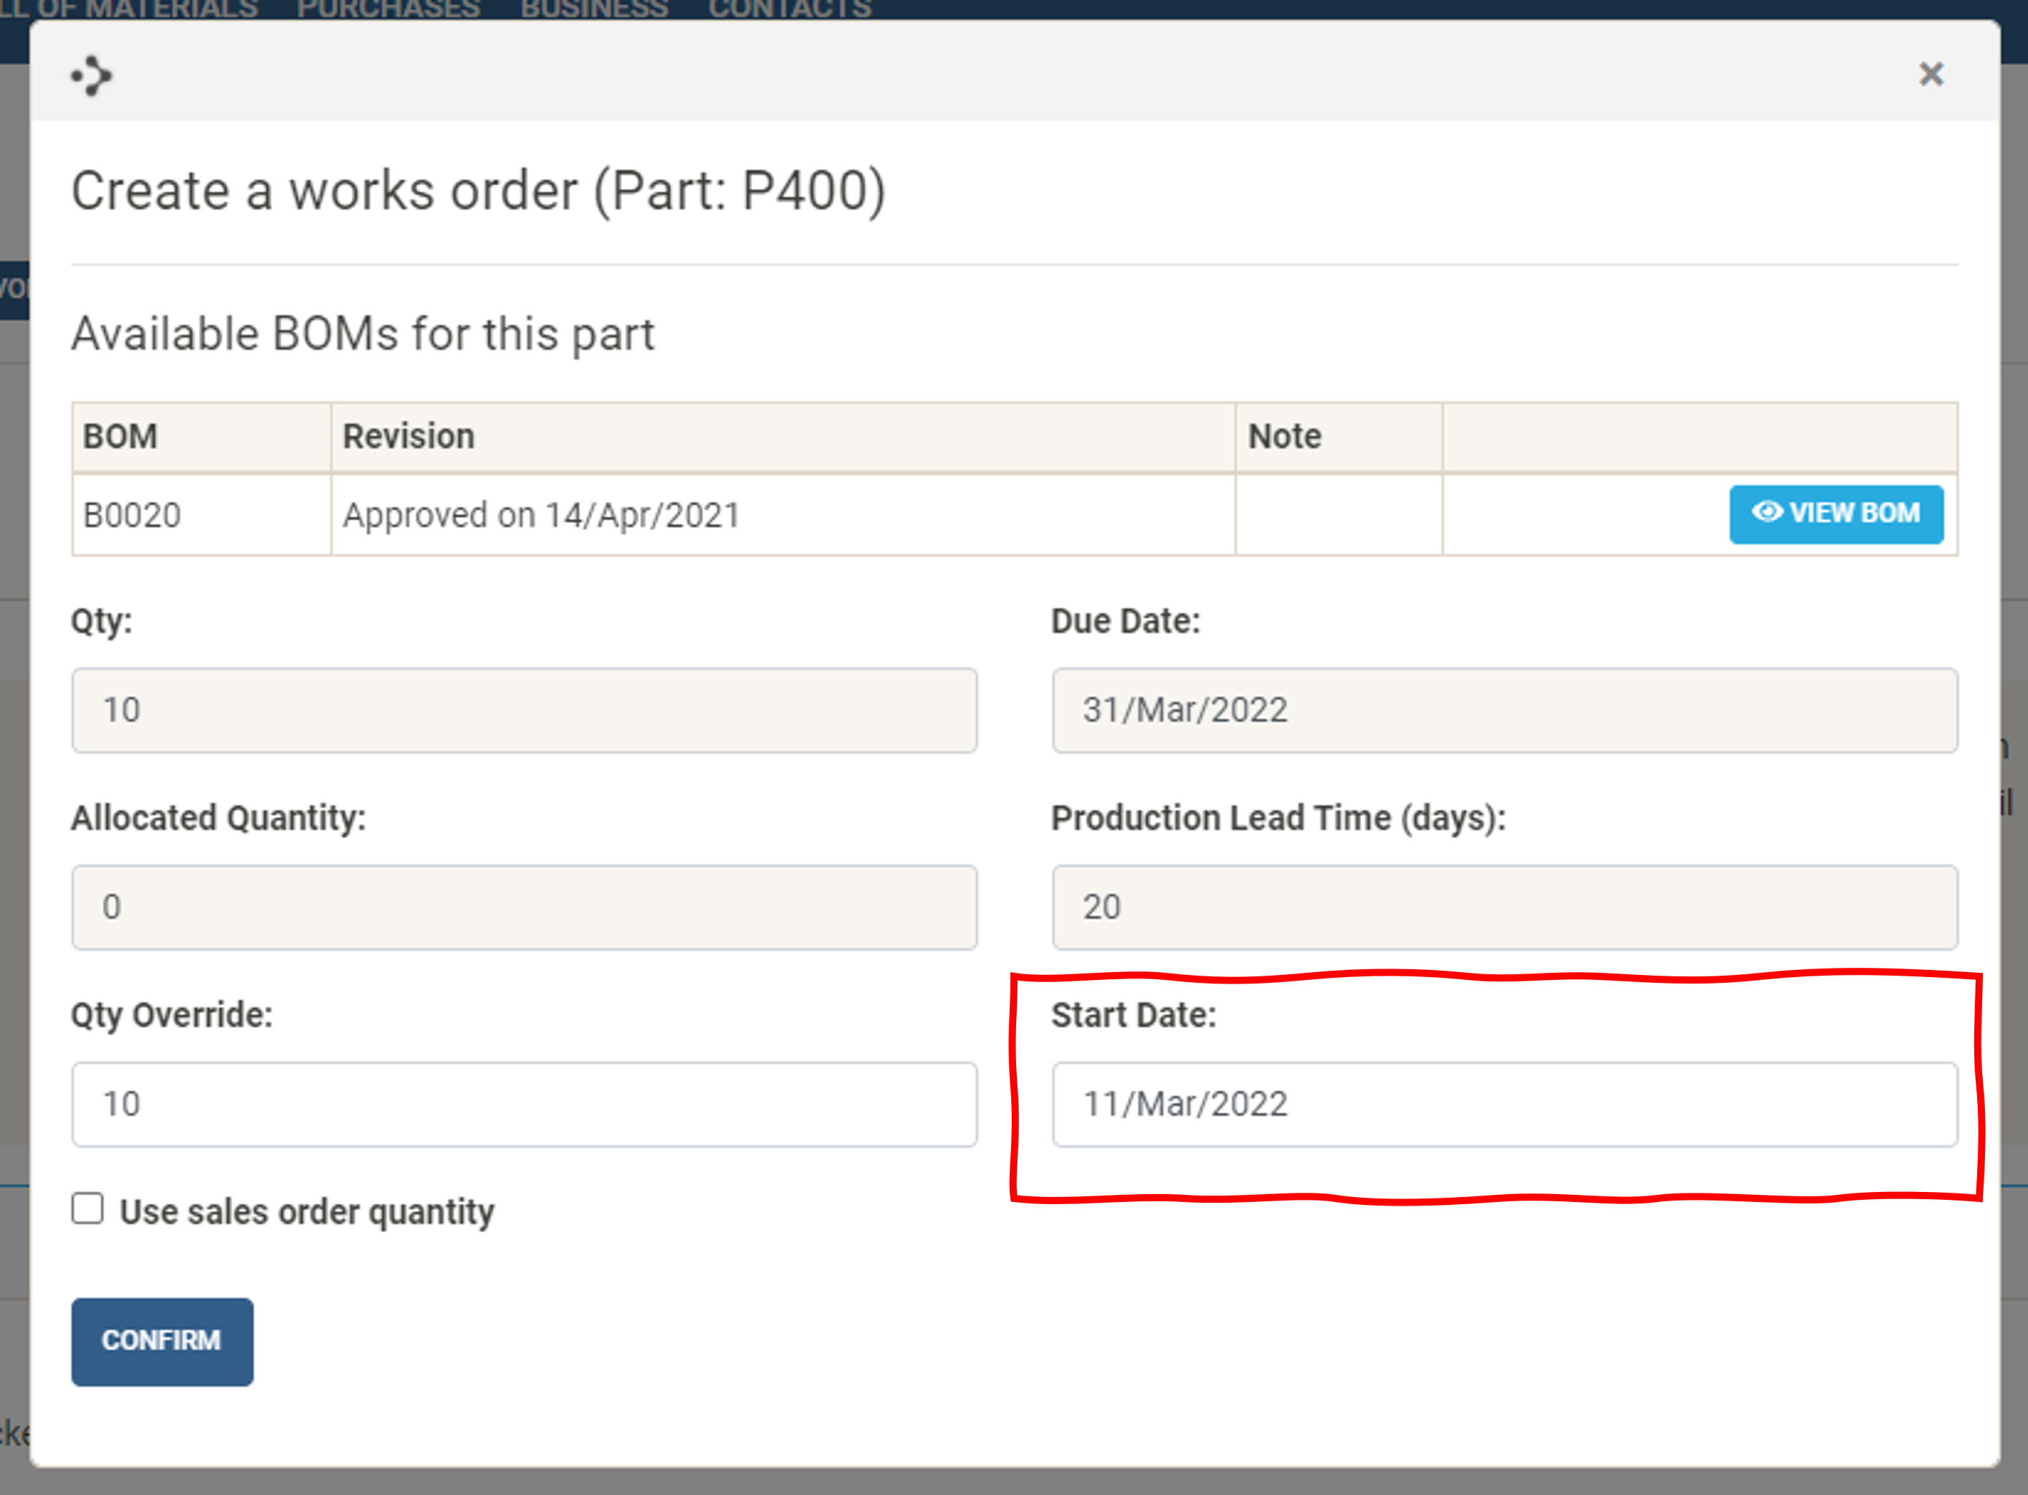Image resolution: width=2028 pixels, height=1495 pixels.
Task: Open the Start Date picker field
Action: point(1503,1104)
